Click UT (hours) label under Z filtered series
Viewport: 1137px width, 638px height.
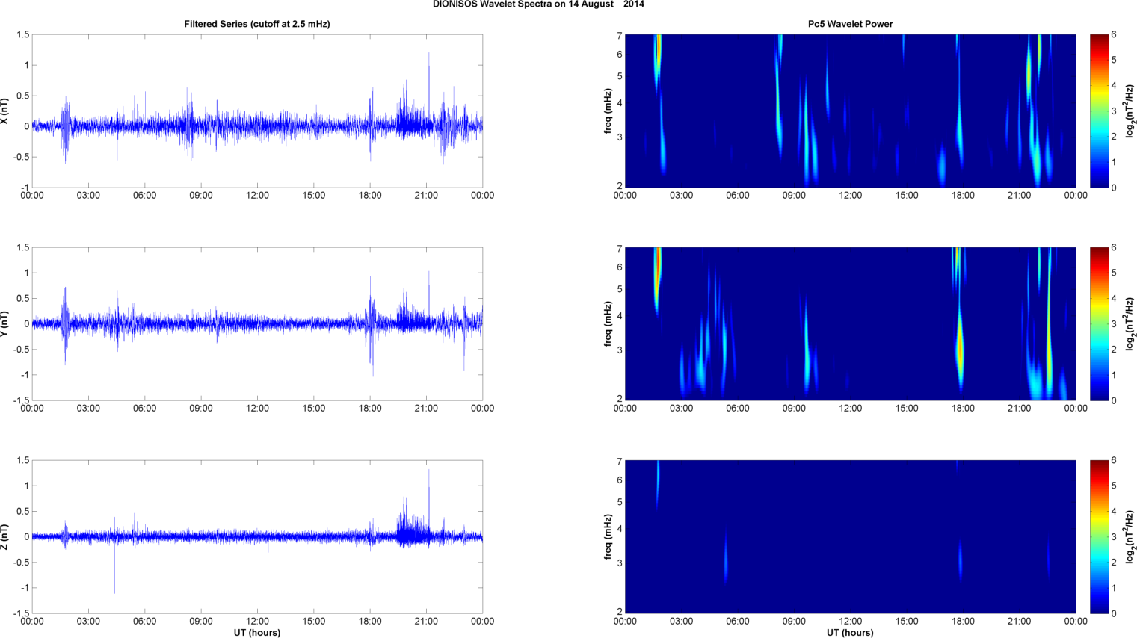(x=257, y=632)
